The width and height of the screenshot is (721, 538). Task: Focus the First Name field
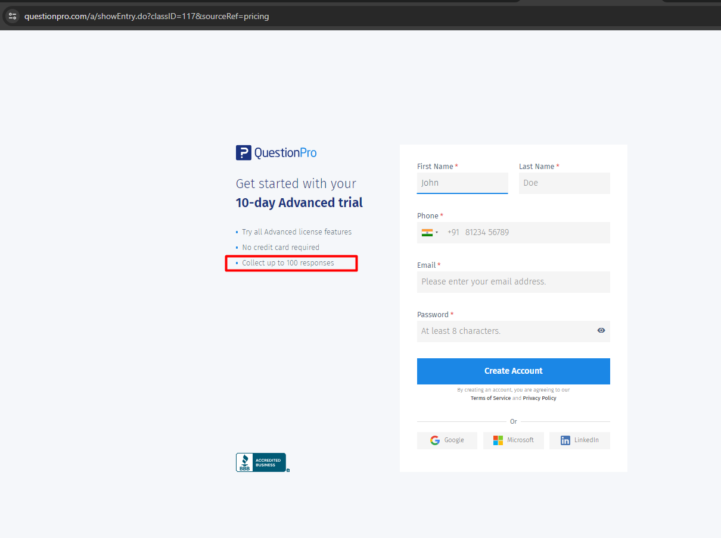point(462,183)
